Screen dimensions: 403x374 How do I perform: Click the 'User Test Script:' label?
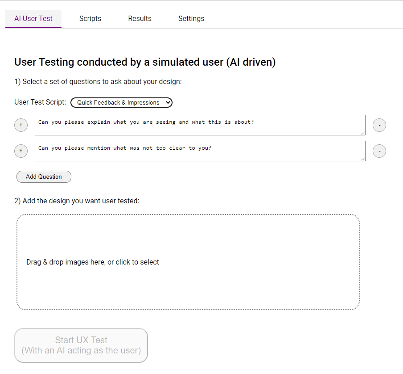(x=40, y=102)
